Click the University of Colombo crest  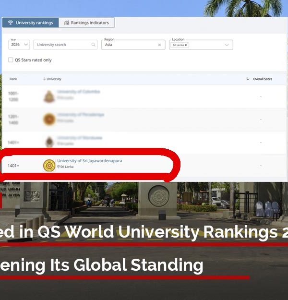49,96
